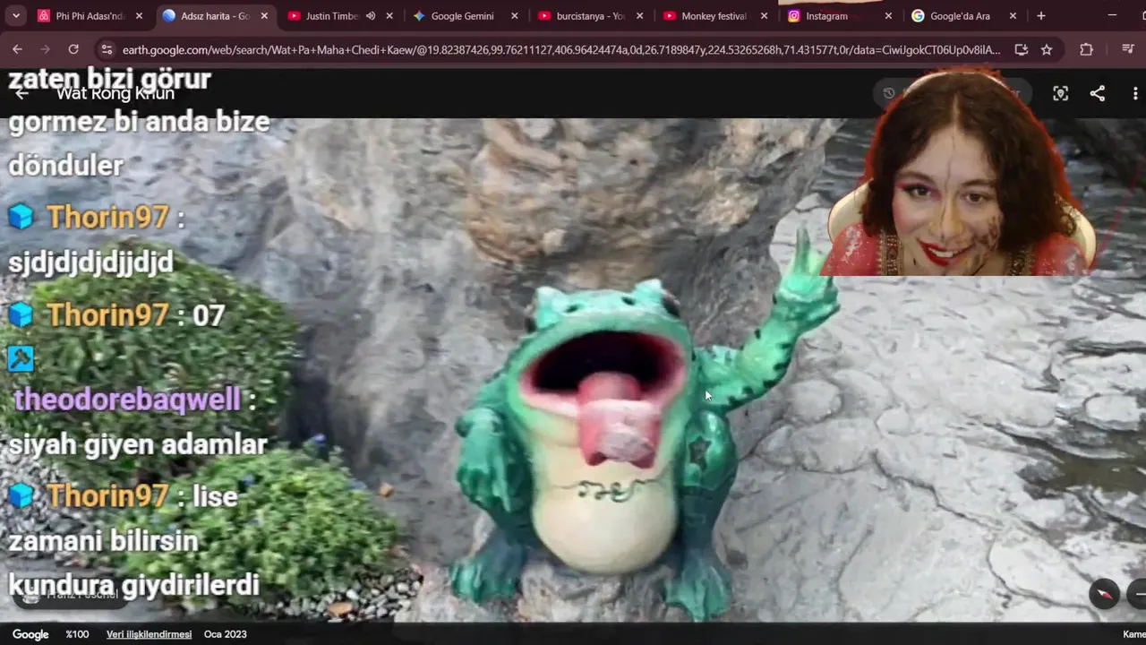Open the Monkey festival tab

tap(712, 15)
